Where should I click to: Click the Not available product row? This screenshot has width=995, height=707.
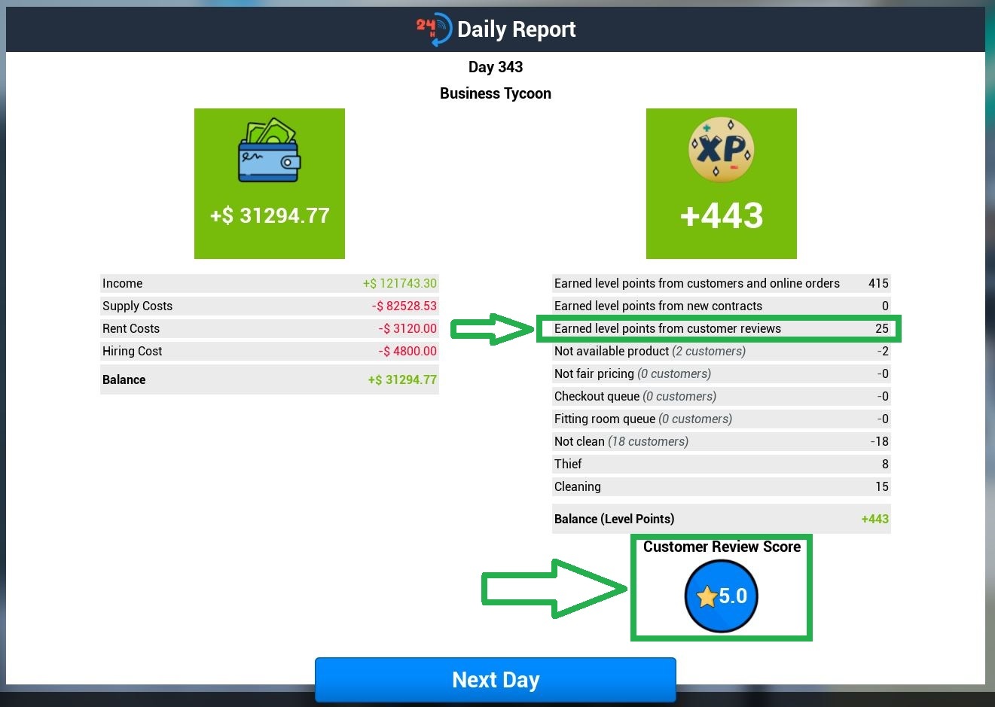[722, 351]
